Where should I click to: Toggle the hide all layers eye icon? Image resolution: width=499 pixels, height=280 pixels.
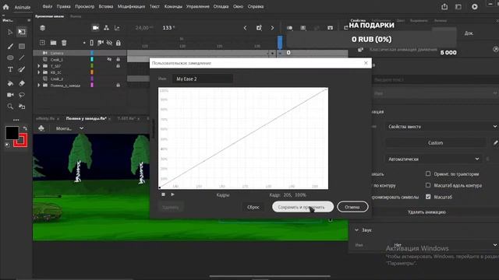pos(109,43)
